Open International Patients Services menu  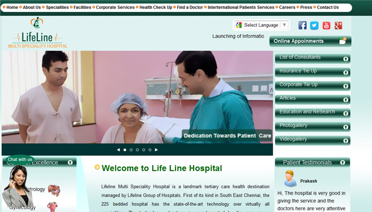click(241, 7)
